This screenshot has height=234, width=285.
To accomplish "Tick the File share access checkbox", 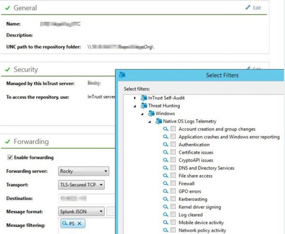I will tap(173, 176).
